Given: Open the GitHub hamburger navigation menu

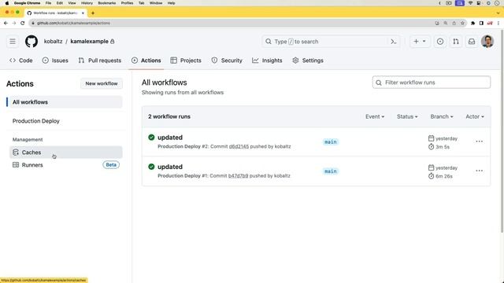Looking at the screenshot, I should 13,42.
